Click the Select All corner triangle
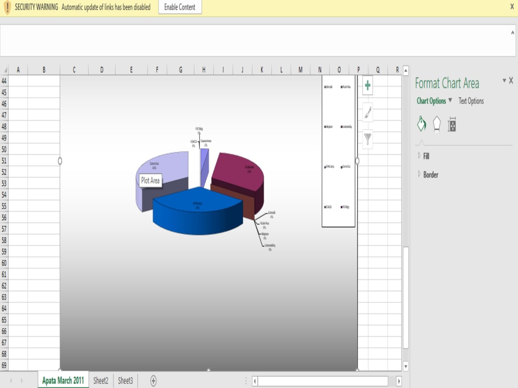 point(5,70)
